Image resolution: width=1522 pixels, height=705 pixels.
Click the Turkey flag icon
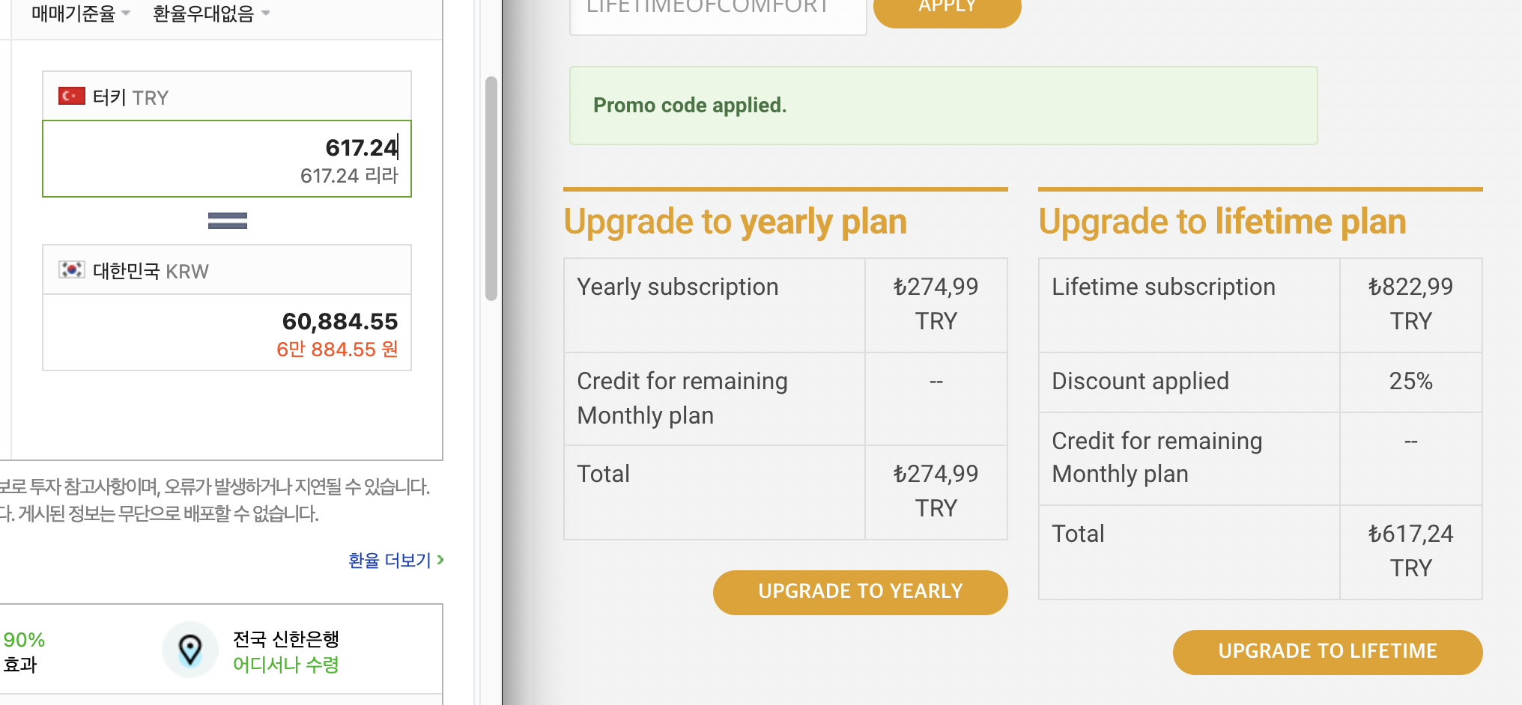[71, 97]
